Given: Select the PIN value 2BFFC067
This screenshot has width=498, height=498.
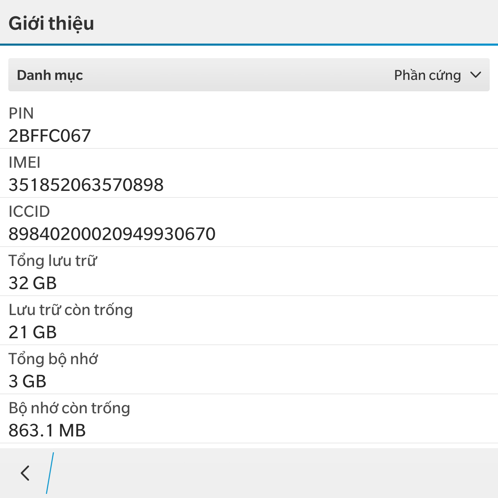Looking at the screenshot, I should coord(49,136).
